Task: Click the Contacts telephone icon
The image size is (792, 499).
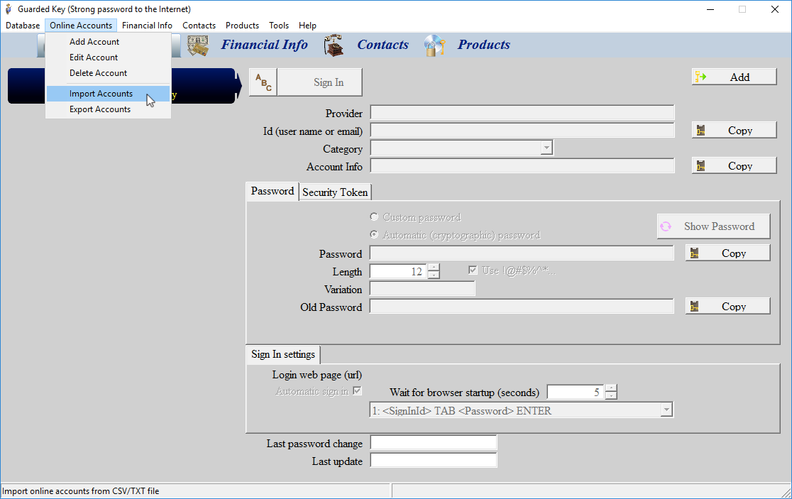Action: click(x=334, y=45)
